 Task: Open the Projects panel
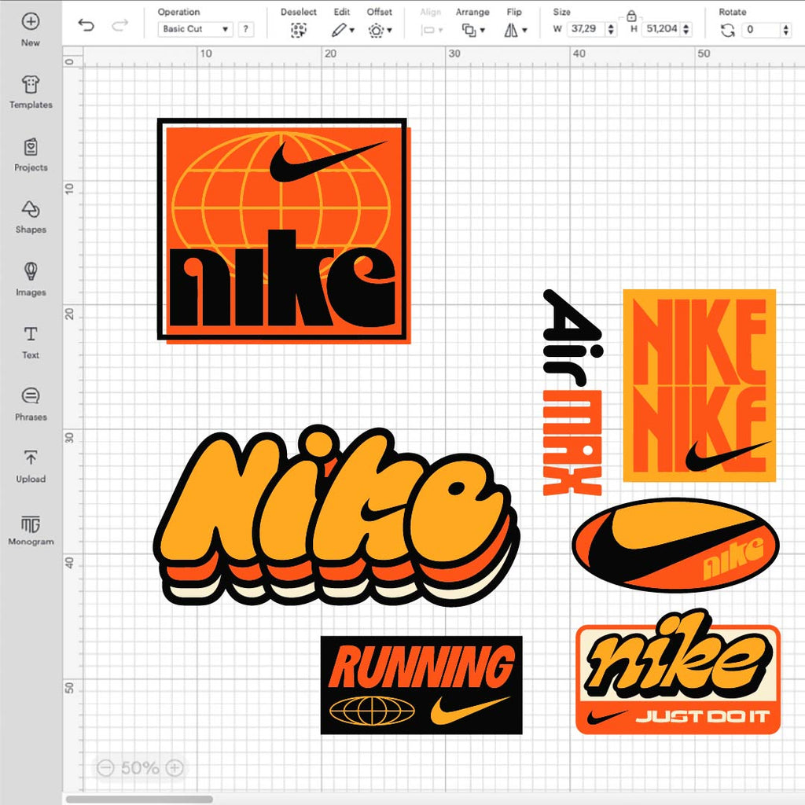coord(31,148)
